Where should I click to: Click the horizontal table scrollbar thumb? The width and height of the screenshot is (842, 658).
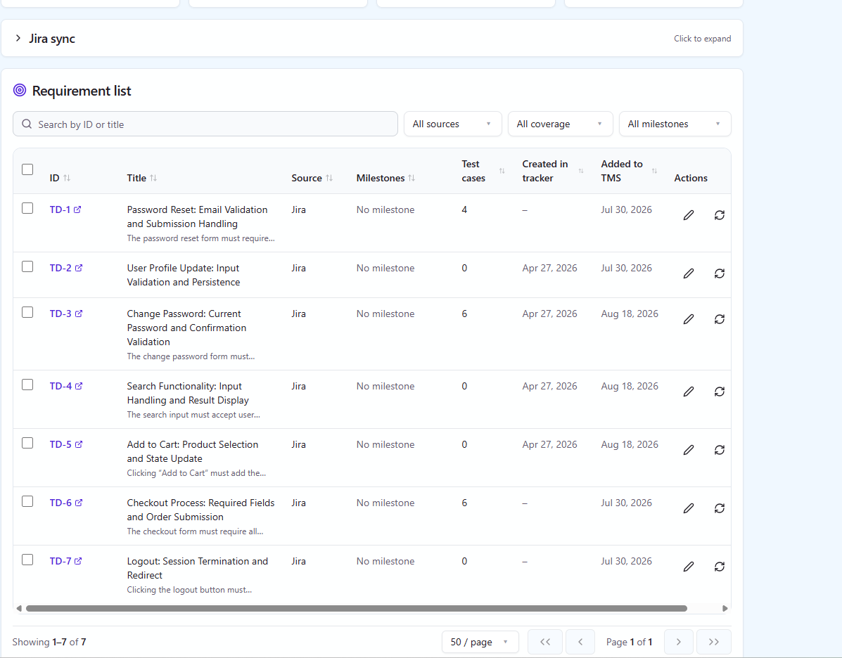pos(357,609)
